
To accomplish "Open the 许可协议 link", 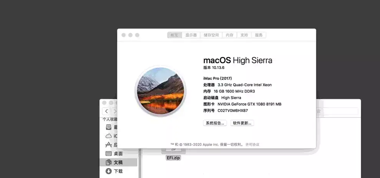I will tap(252, 144).
